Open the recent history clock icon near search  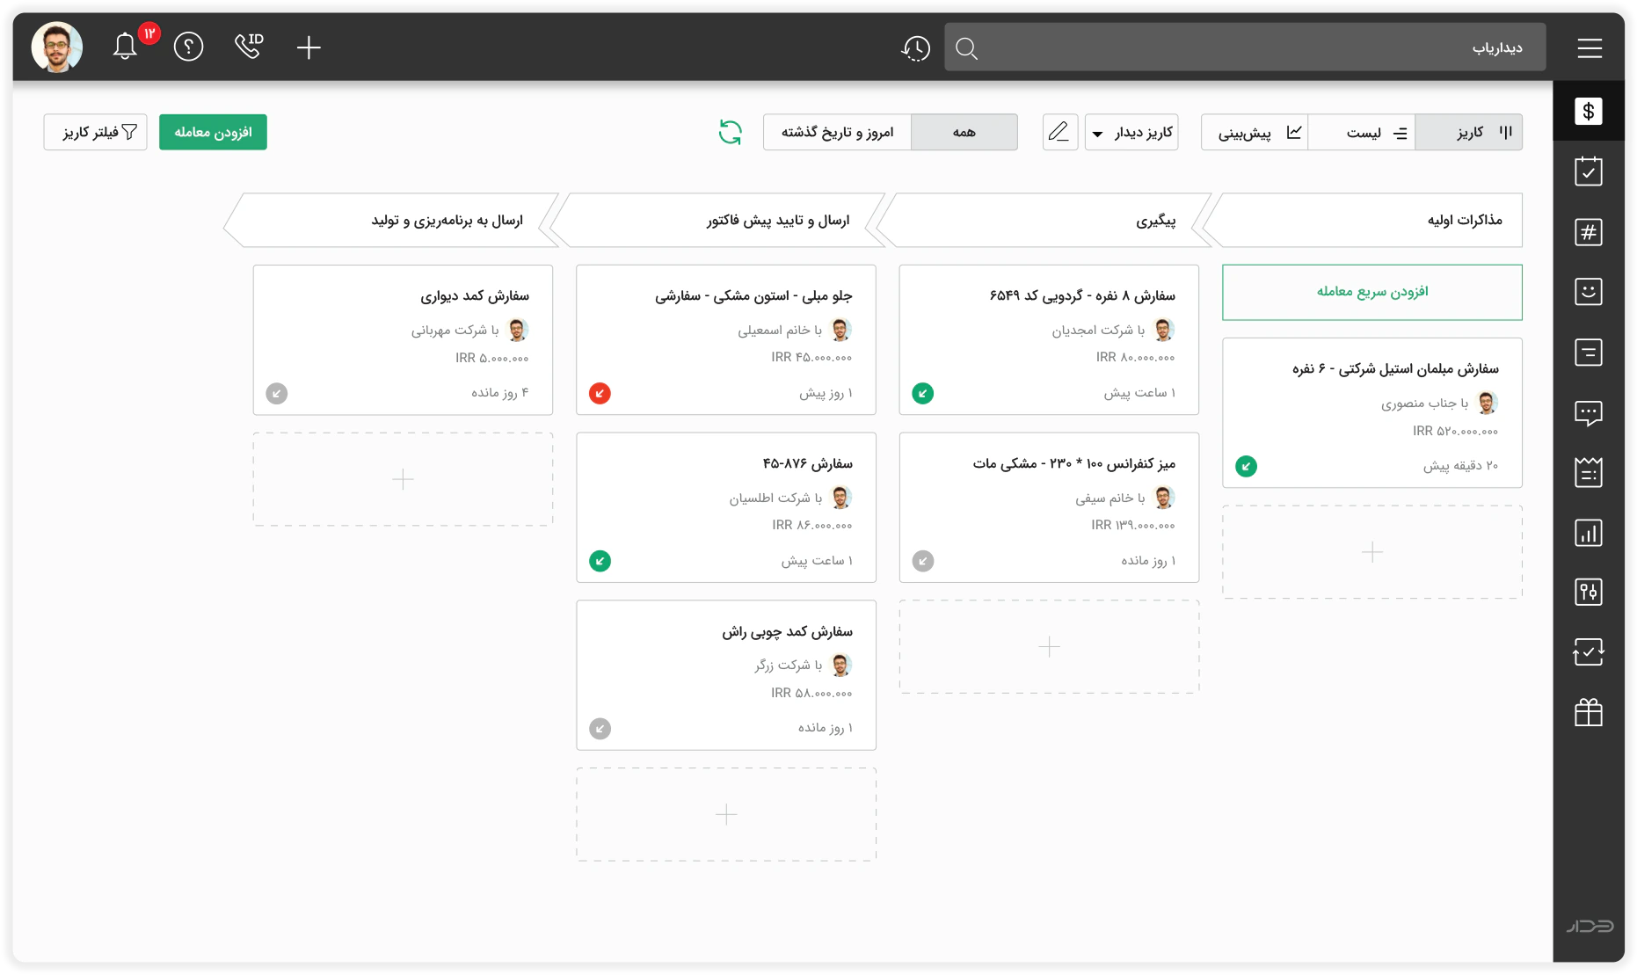click(915, 48)
